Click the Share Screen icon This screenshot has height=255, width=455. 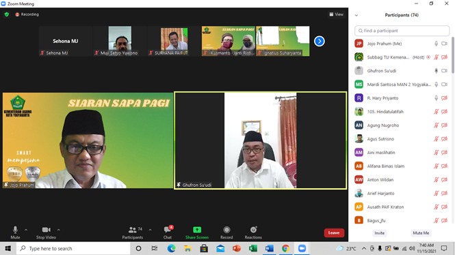pos(197,230)
